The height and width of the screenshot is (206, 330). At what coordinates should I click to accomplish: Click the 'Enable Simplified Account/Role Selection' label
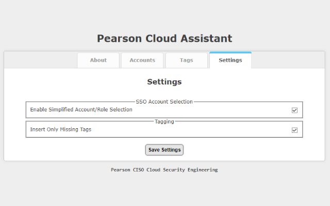click(x=81, y=110)
